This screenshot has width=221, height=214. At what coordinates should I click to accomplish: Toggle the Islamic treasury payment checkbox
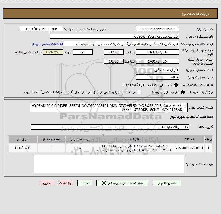[x=139, y=92]
